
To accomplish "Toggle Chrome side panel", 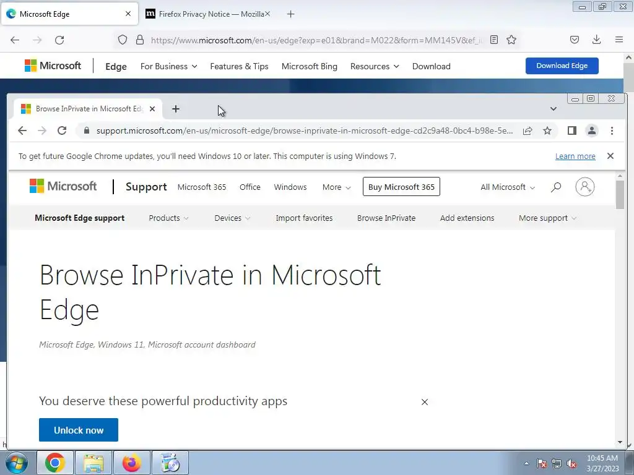I will click(x=571, y=131).
